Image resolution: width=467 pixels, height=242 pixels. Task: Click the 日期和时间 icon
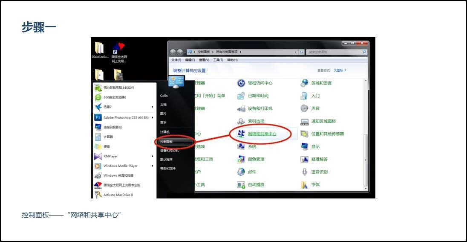click(x=242, y=96)
